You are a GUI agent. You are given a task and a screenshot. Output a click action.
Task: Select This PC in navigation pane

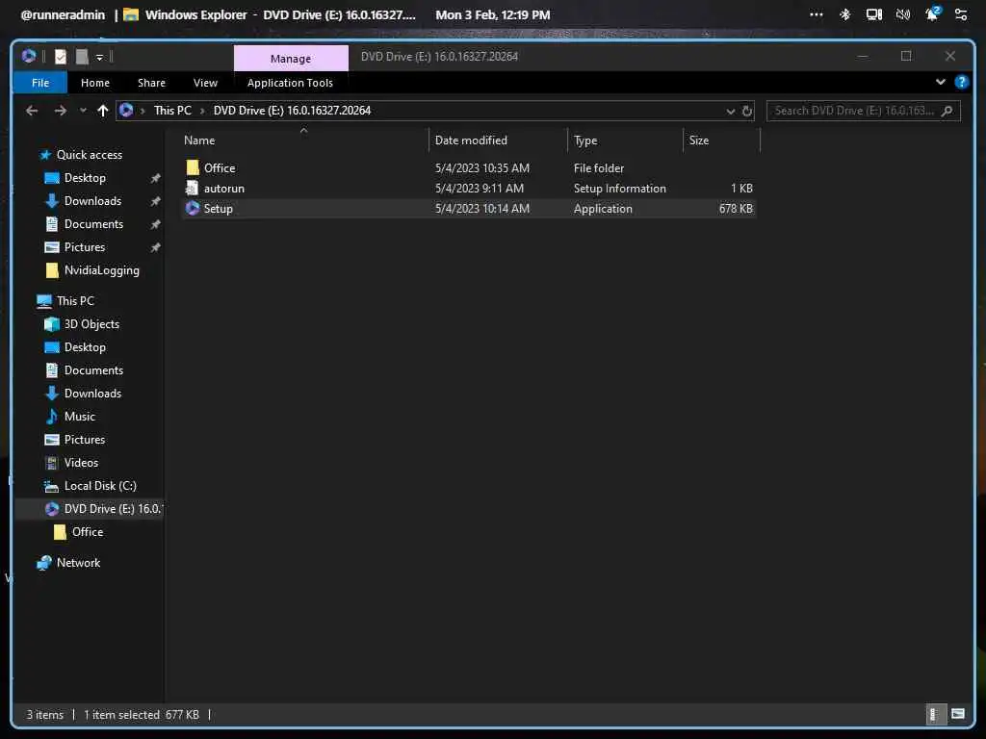coord(75,301)
